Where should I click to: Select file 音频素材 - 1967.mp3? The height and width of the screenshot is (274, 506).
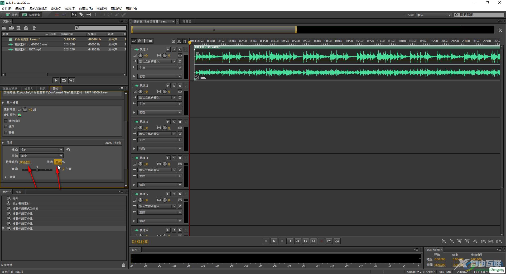pyautogui.click(x=64, y=49)
